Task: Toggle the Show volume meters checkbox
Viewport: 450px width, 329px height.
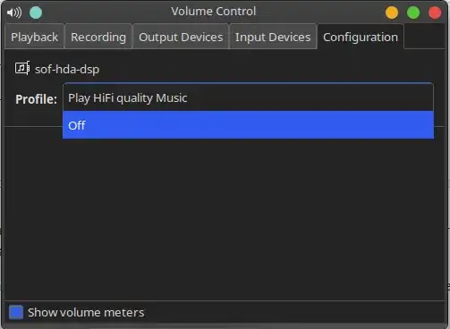Action: (16, 312)
